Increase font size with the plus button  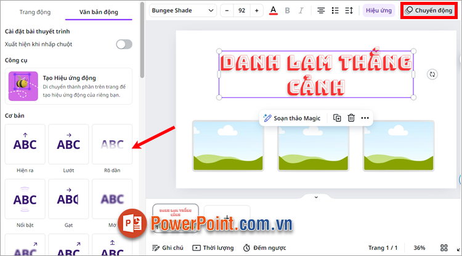[256, 10]
